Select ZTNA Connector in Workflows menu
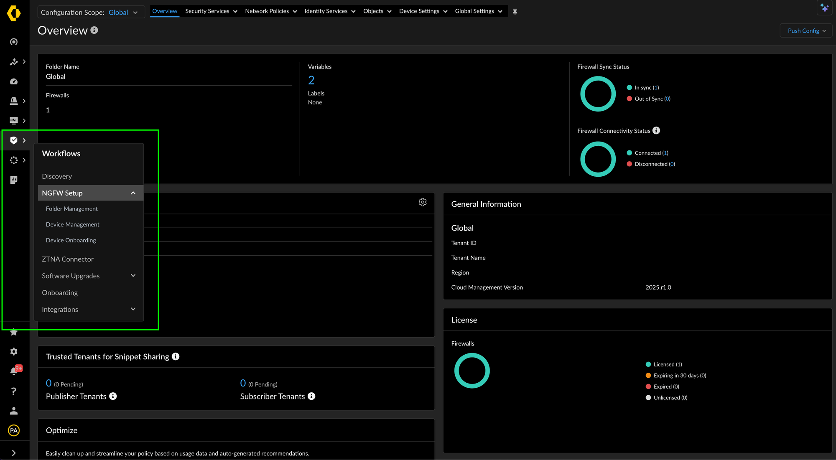 click(68, 259)
